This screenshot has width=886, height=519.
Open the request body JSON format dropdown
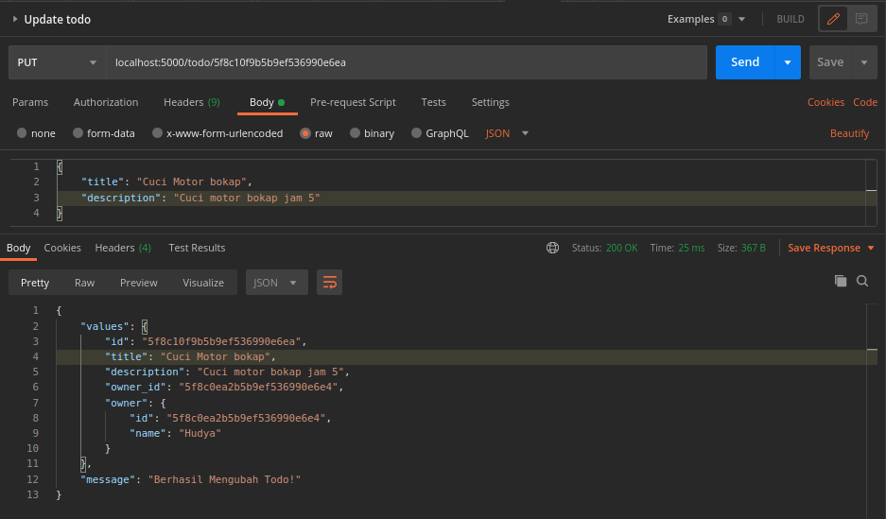(507, 133)
